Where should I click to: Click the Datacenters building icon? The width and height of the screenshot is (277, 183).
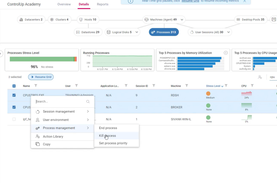(x=21, y=20)
